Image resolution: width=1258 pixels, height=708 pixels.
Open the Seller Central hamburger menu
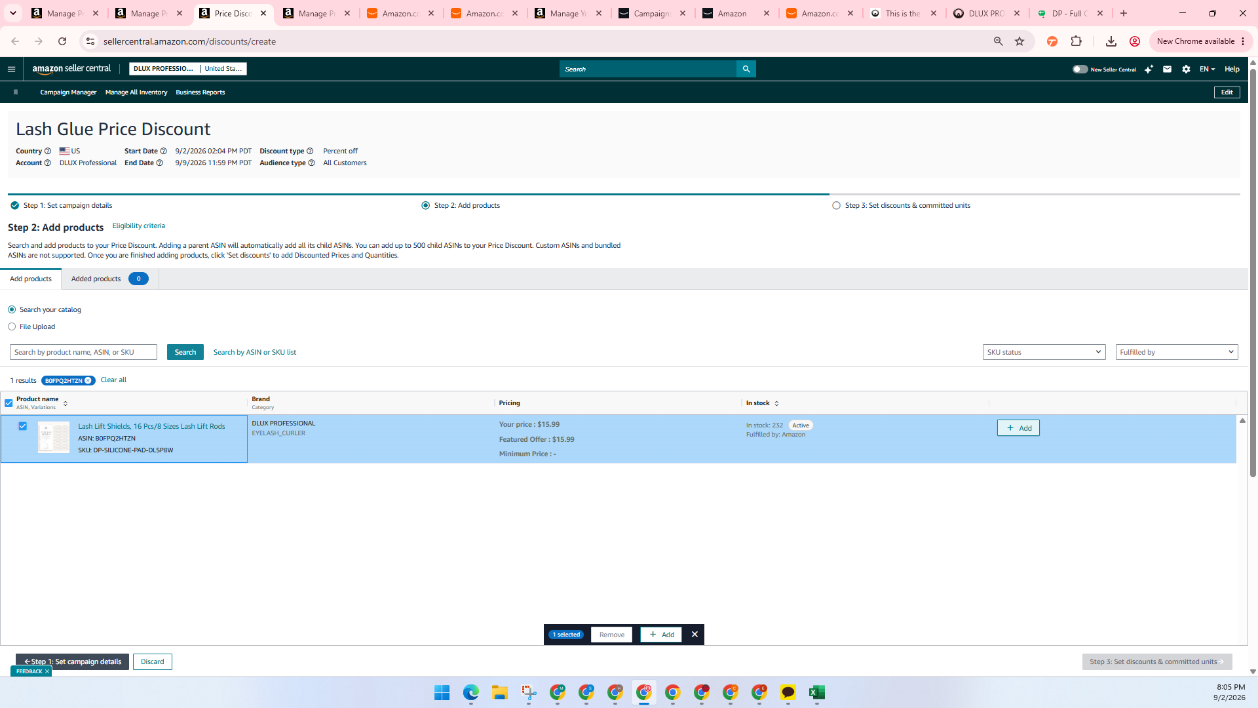[11, 69]
